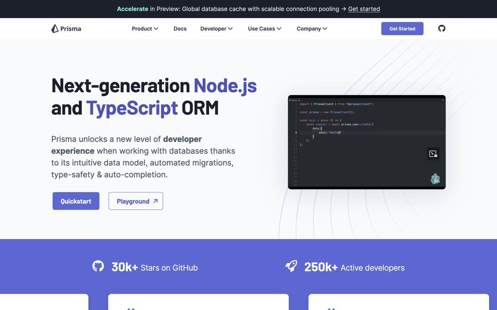This screenshot has width=497, height=310.
Task: Click the 30k+ Stars on GitHub text
Action: click(154, 267)
